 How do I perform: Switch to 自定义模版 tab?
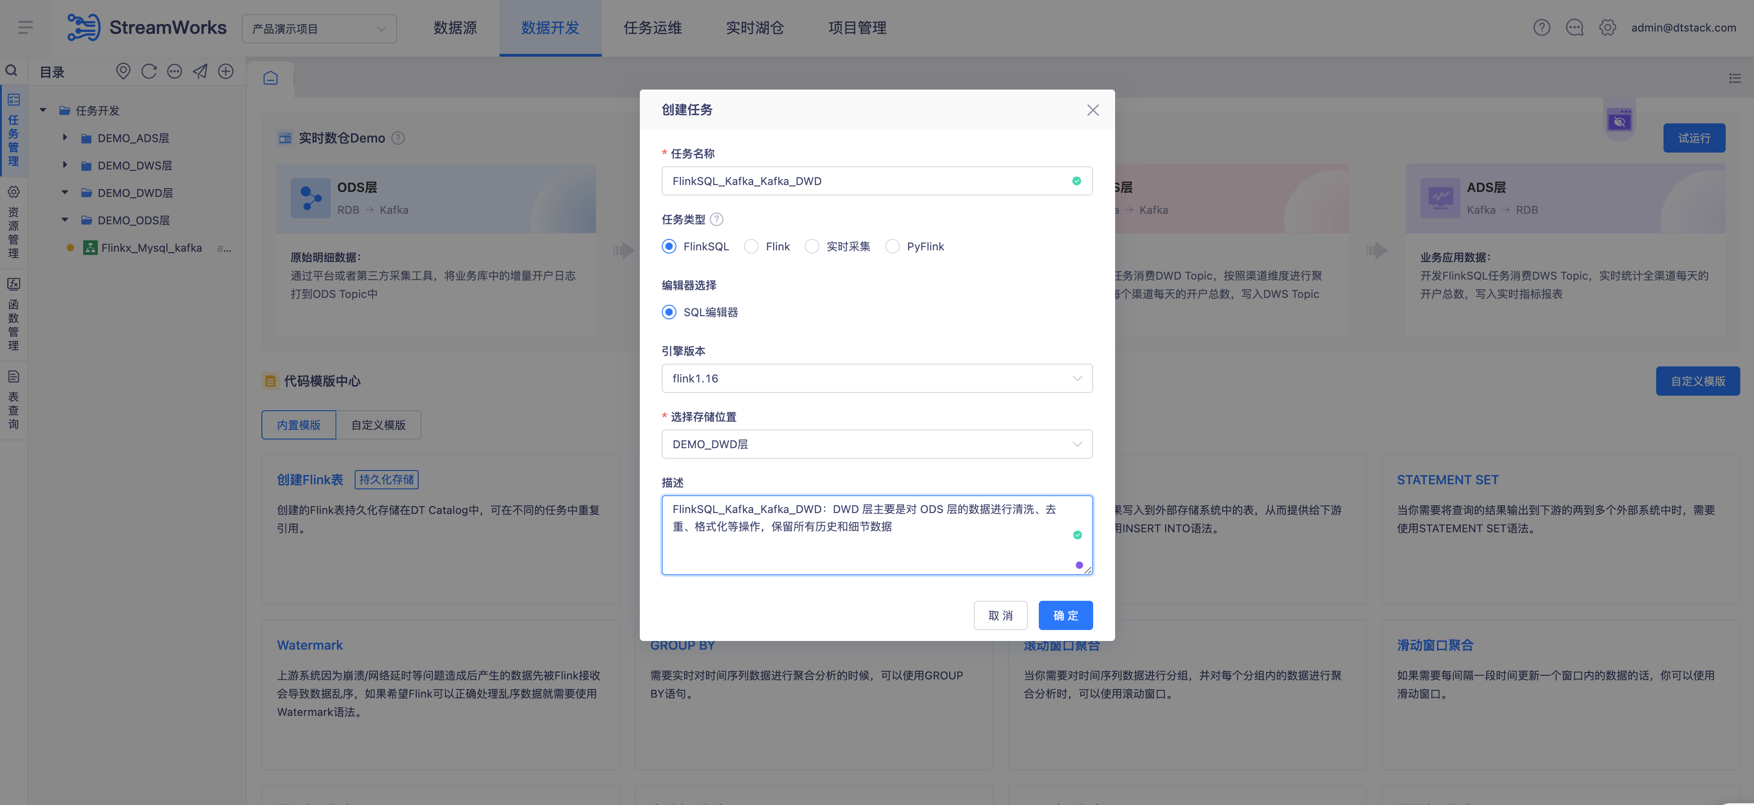[378, 425]
